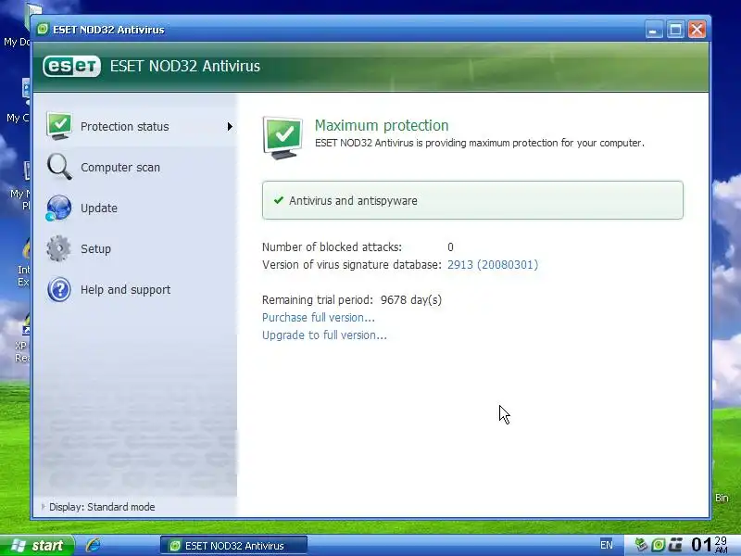
Task: Click the Setup gear icon
Action: coord(58,248)
